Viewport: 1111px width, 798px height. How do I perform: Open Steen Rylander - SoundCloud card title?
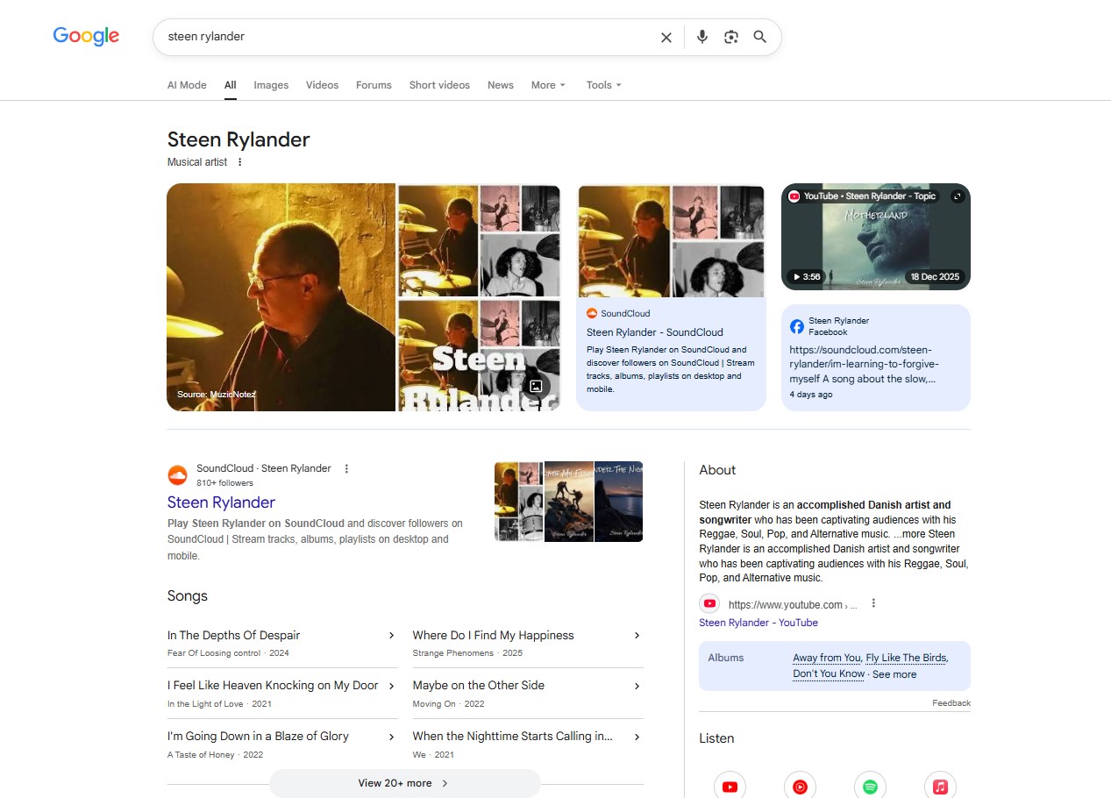tap(655, 332)
